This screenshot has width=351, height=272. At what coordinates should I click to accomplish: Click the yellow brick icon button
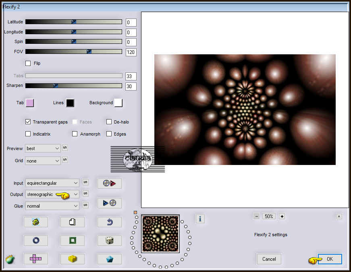73,259
